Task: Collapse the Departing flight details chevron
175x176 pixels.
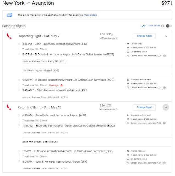Action: 166,36
